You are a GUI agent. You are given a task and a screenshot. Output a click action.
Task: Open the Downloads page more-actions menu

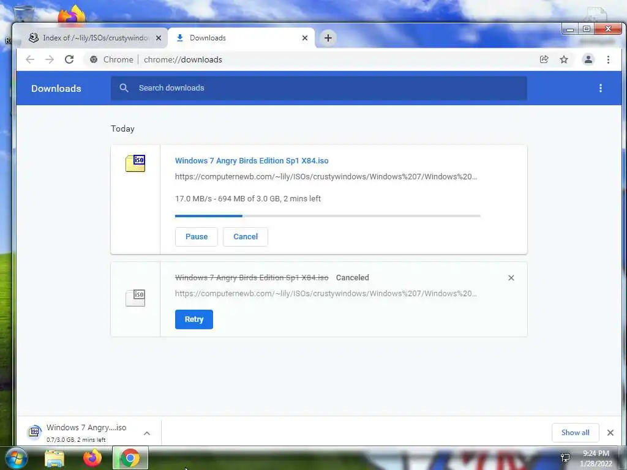click(x=600, y=88)
